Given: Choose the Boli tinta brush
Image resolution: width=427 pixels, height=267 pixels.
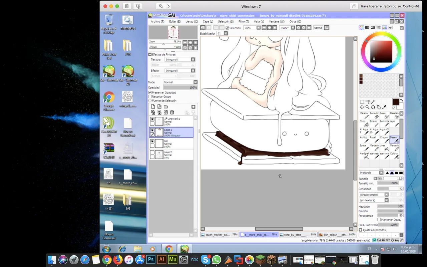Looking at the screenshot, I should [384, 123].
